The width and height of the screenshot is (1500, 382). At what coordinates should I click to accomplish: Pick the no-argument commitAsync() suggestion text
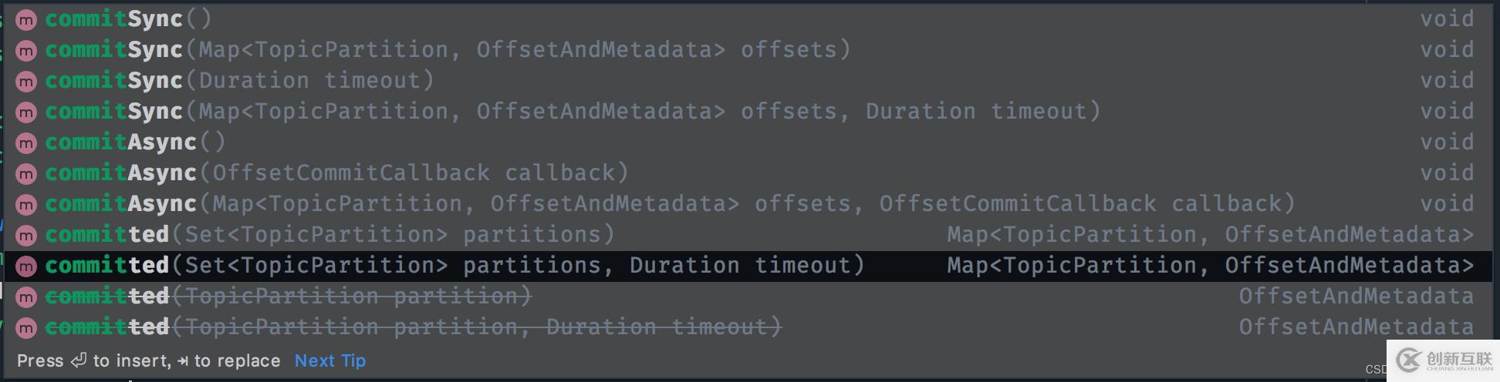(x=135, y=142)
